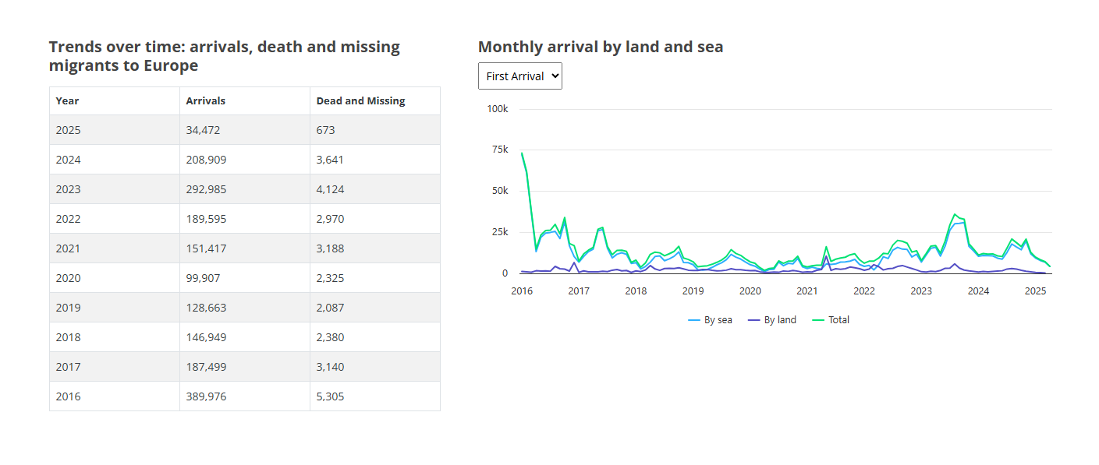Click the Dead and Missing column header

360,101
